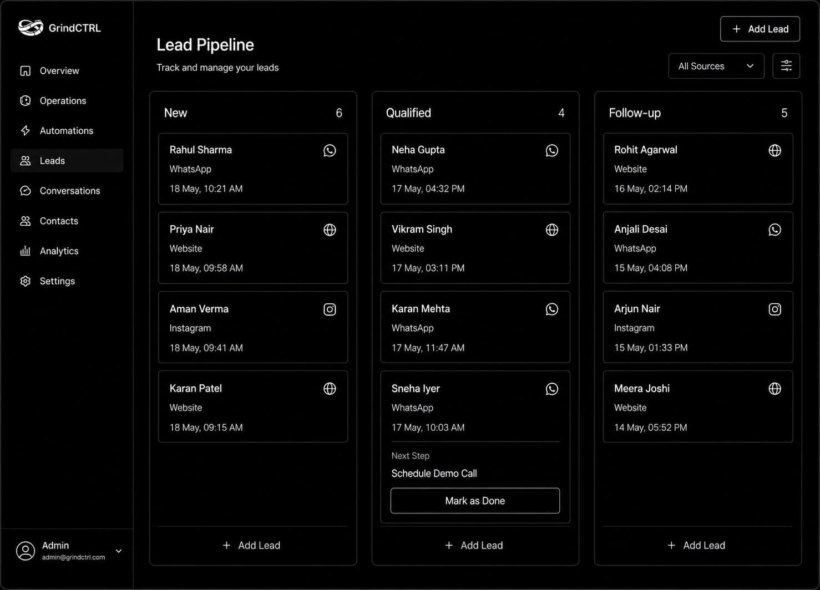This screenshot has height=590, width=820.
Task: Click the Follow-up column header title
Action: click(635, 113)
